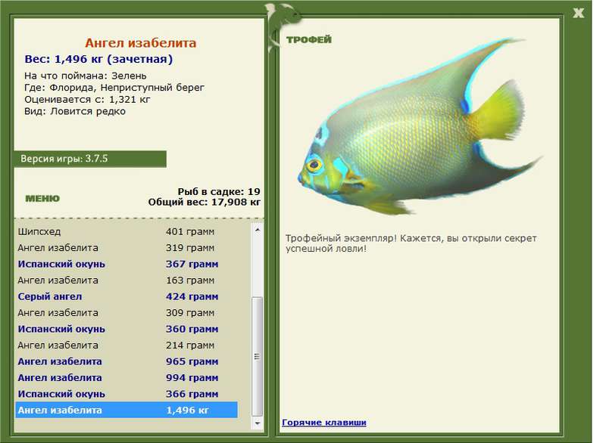Click the fish list scrollbar thumb

258,356
